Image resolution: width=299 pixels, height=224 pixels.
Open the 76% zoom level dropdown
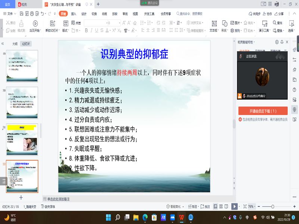[252, 206]
